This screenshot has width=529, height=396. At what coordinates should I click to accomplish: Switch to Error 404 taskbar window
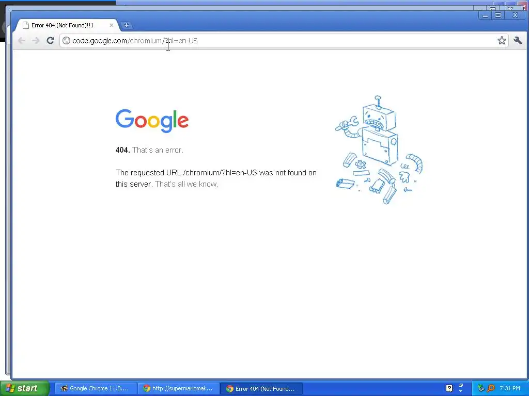pyautogui.click(x=262, y=388)
